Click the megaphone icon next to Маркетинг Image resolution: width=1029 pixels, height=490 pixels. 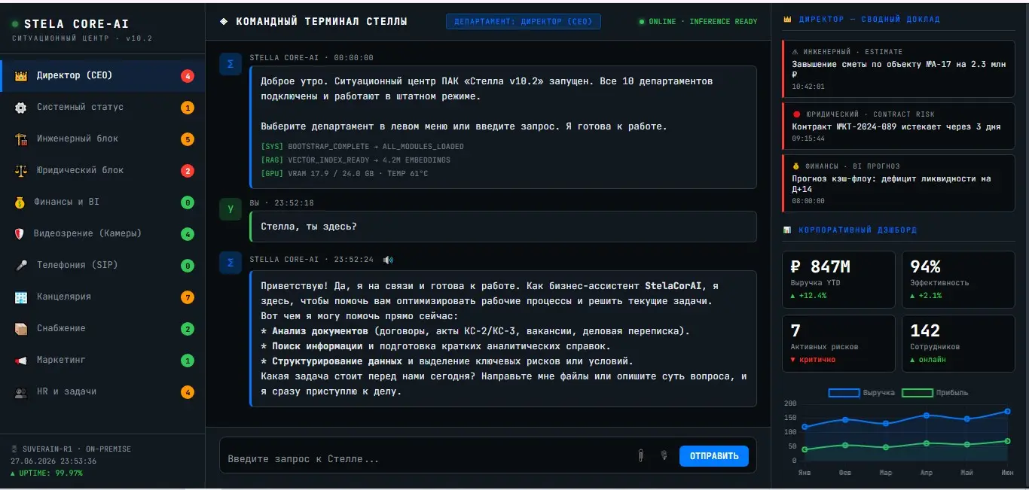tap(21, 361)
